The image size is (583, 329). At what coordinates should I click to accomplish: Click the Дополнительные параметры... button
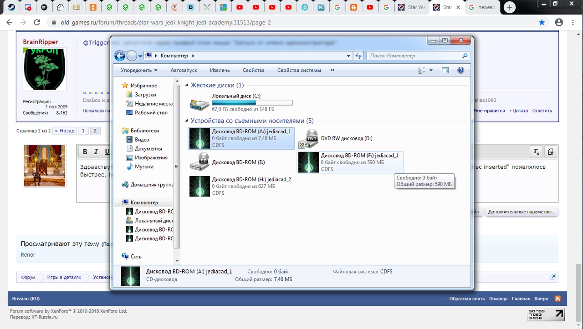coord(522,212)
